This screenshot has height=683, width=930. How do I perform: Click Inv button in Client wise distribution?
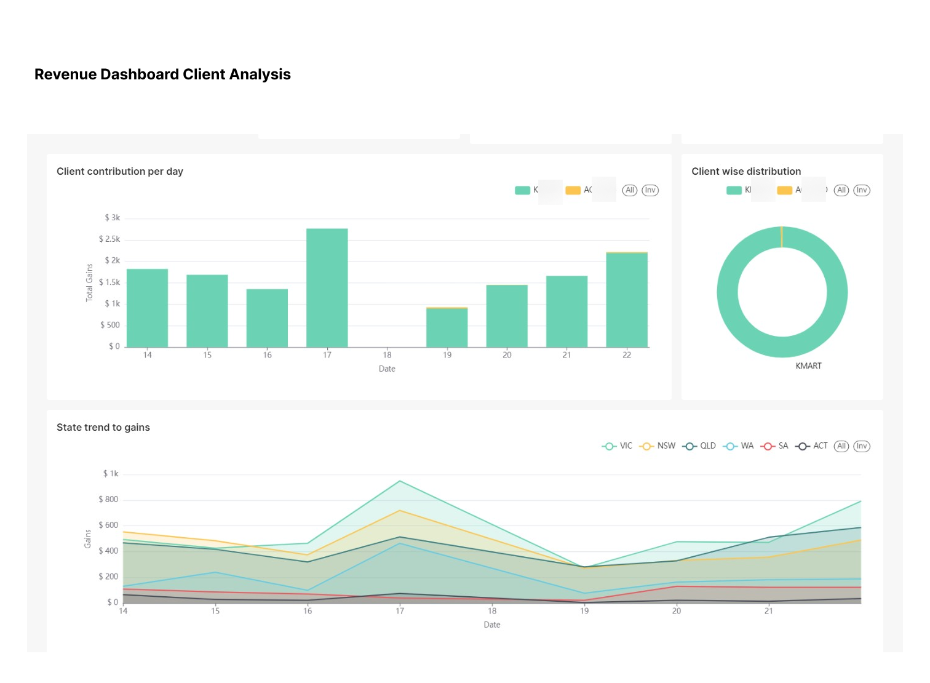[862, 190]
